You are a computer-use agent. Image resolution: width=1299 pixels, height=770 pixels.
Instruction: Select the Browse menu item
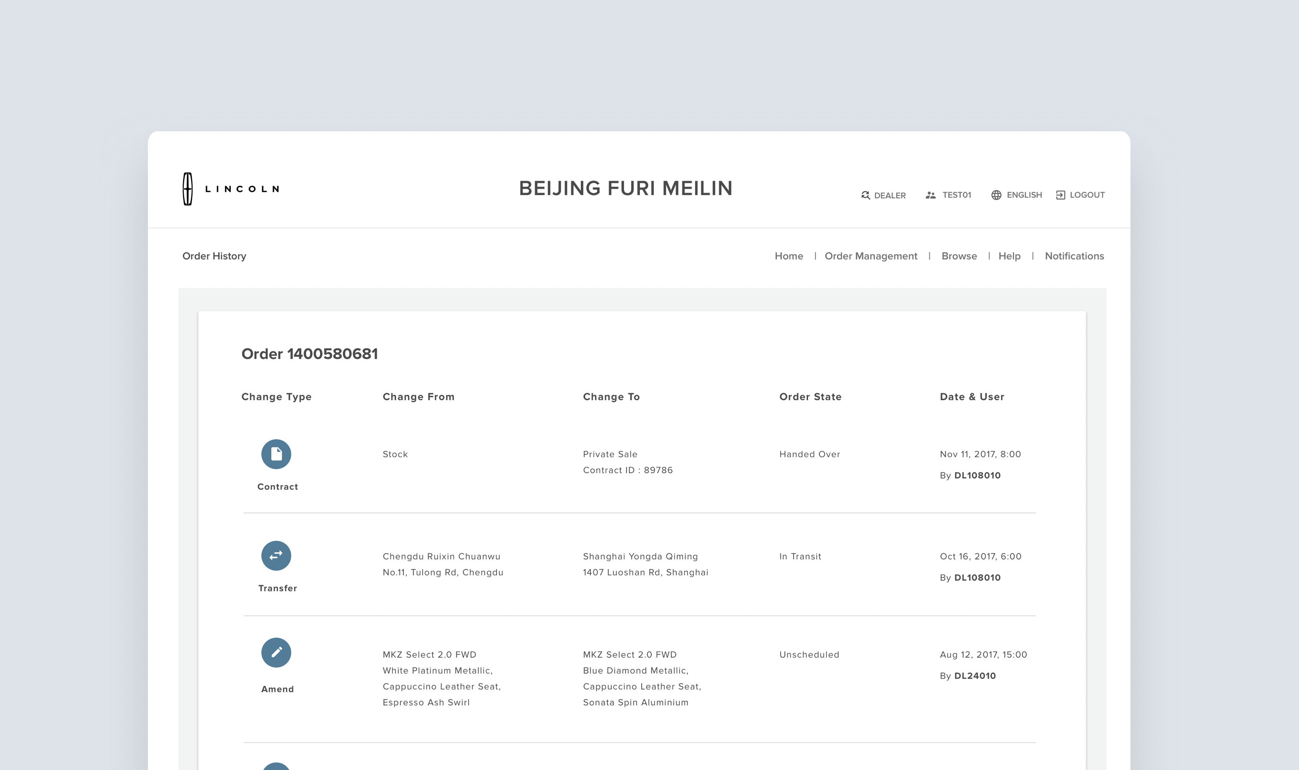point(959,256)
